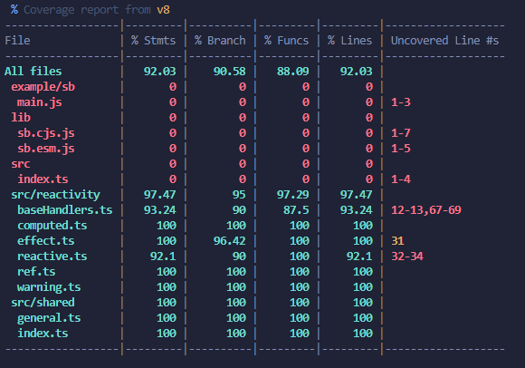Click the Uncovered Line #s header

[444, 41]
